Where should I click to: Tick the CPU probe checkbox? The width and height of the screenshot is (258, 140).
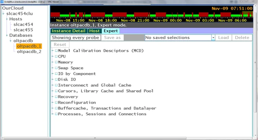[56, 56]
